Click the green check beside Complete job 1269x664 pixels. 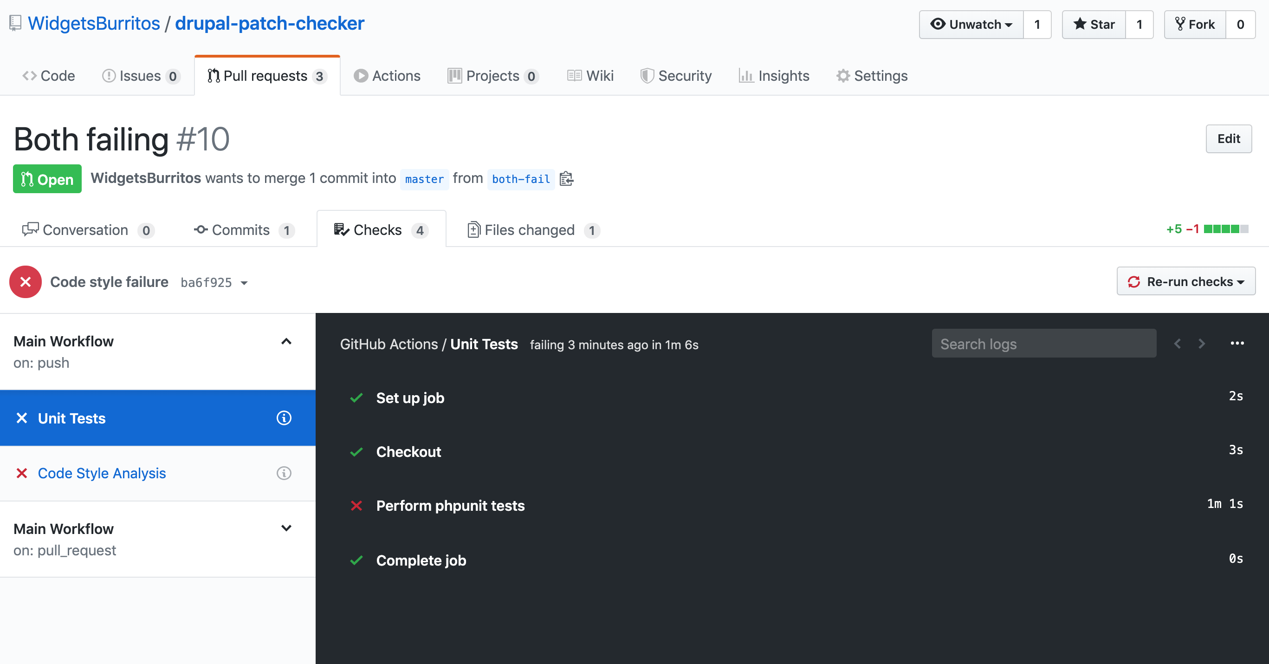(356, 560)
